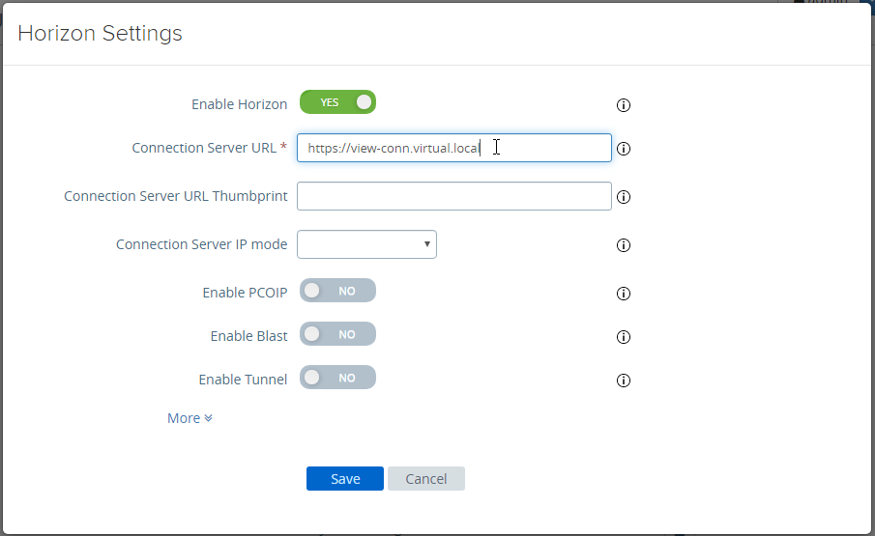Click the Enable Horizon label
Screen dimensions: 875x536
click(240, 104)
